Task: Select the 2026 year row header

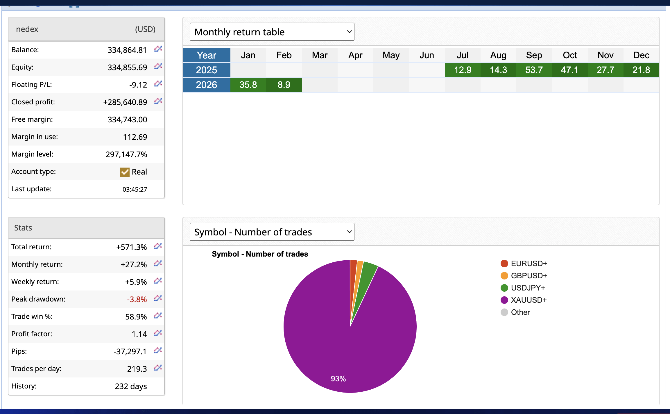Action: 206,85
